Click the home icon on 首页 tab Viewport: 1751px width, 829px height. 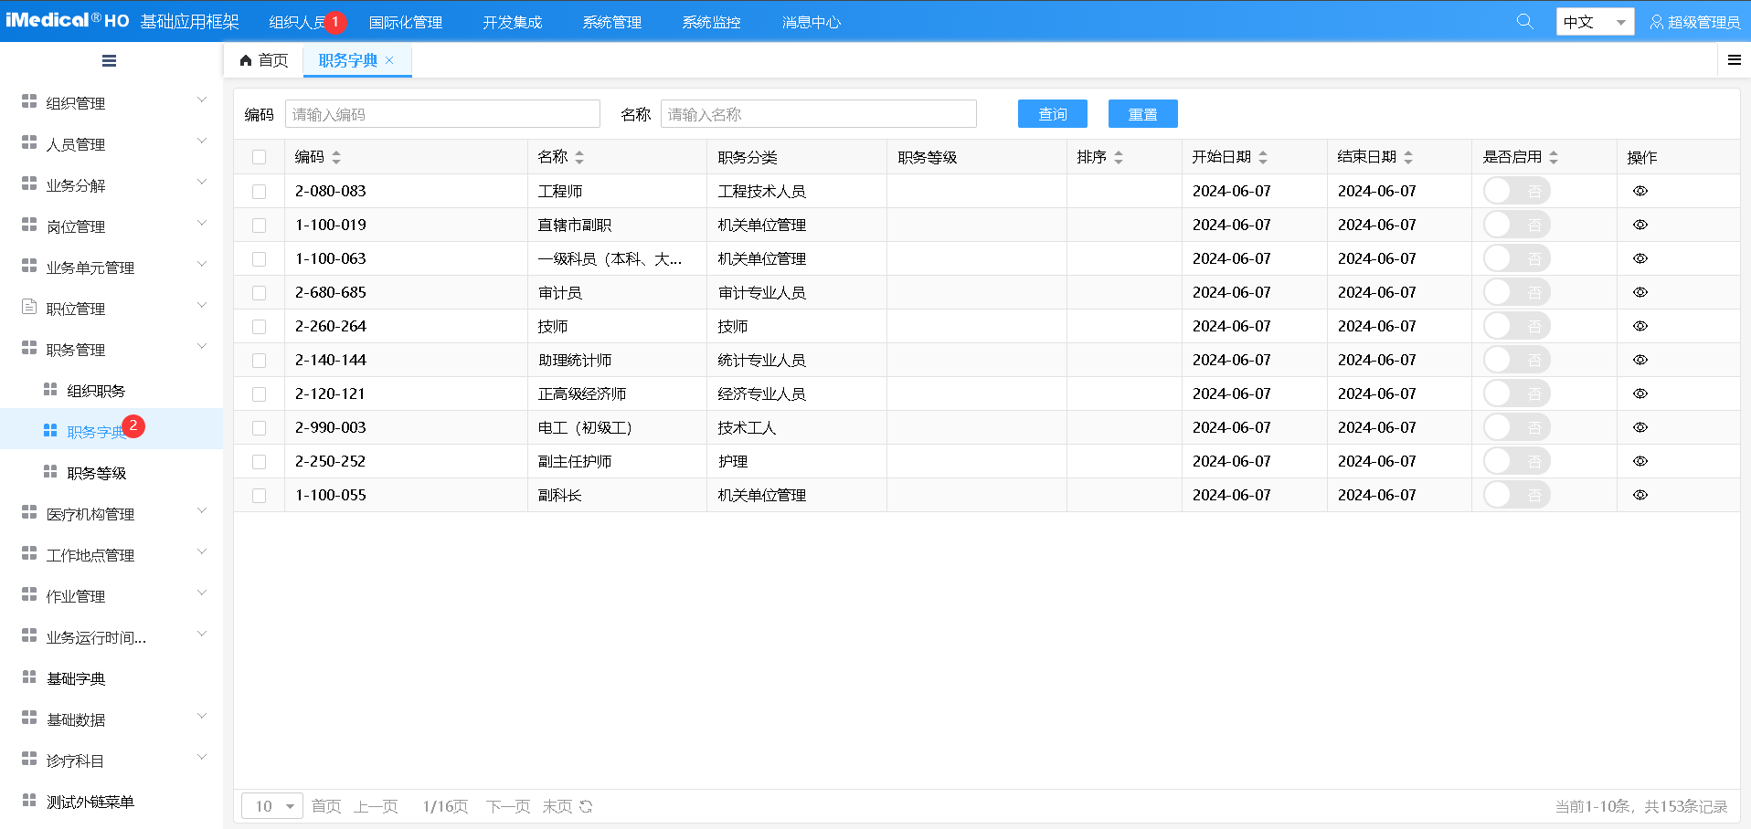pos(246,60)
